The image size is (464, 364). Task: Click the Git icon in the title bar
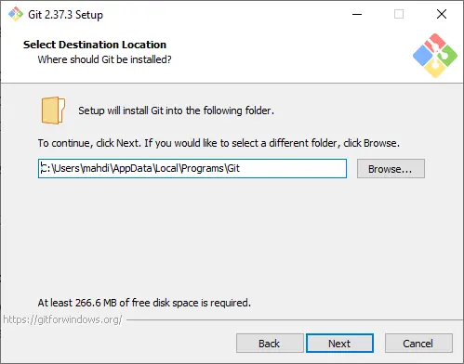pos(16,14)
